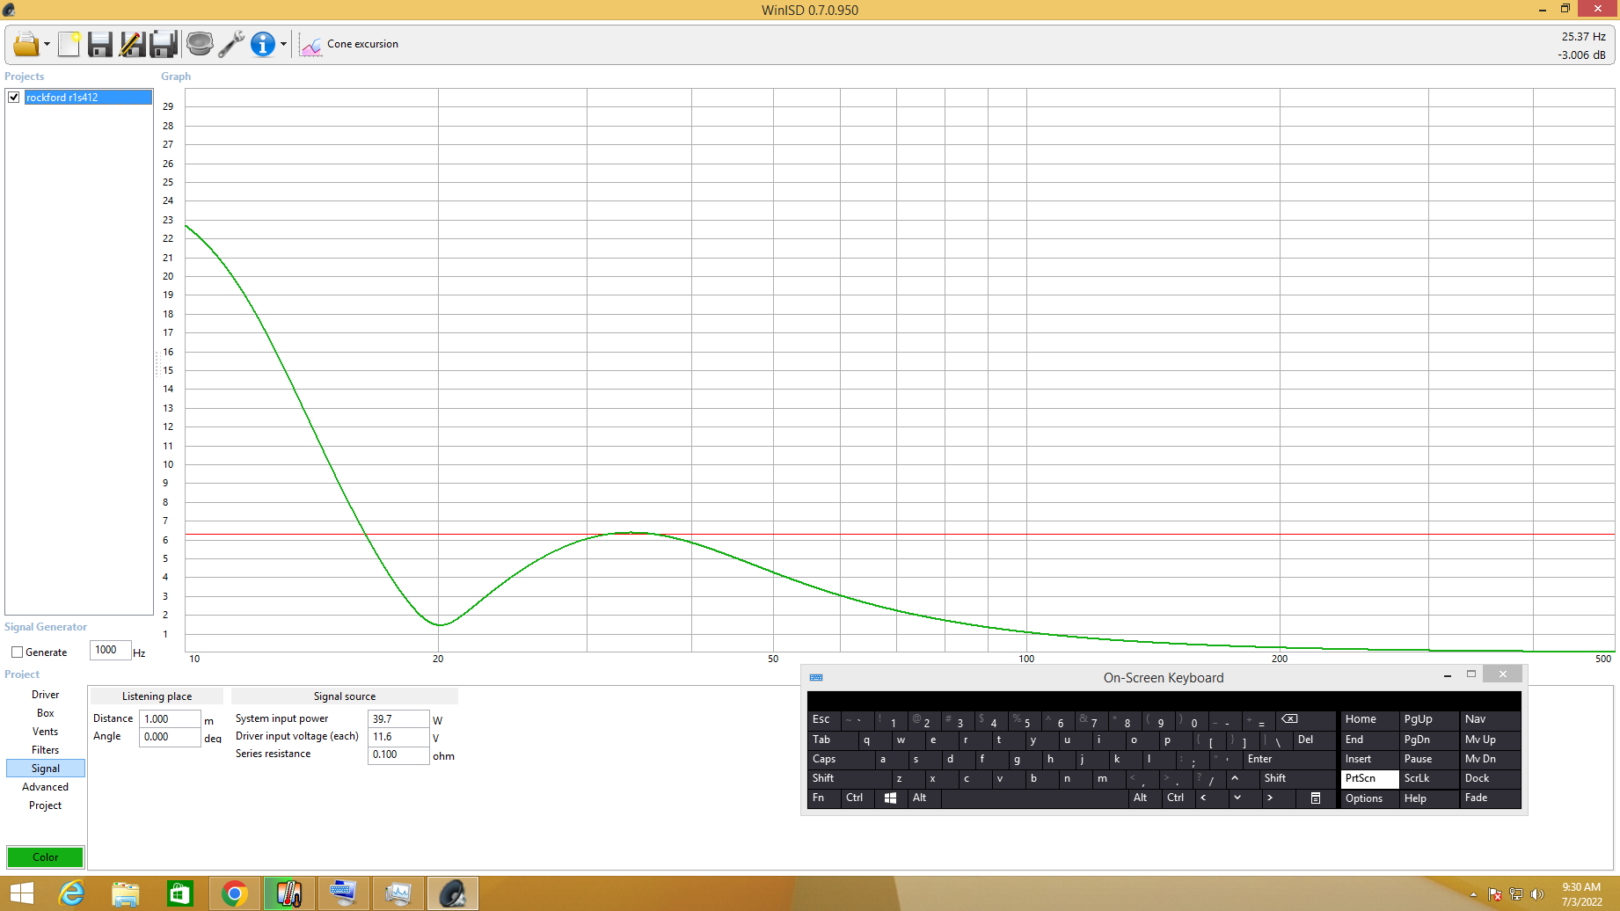Image resolution: width=1620 pixels, height=911 pixels.
Task: Open the driver database speaker icon
Action: coord(200,44)
